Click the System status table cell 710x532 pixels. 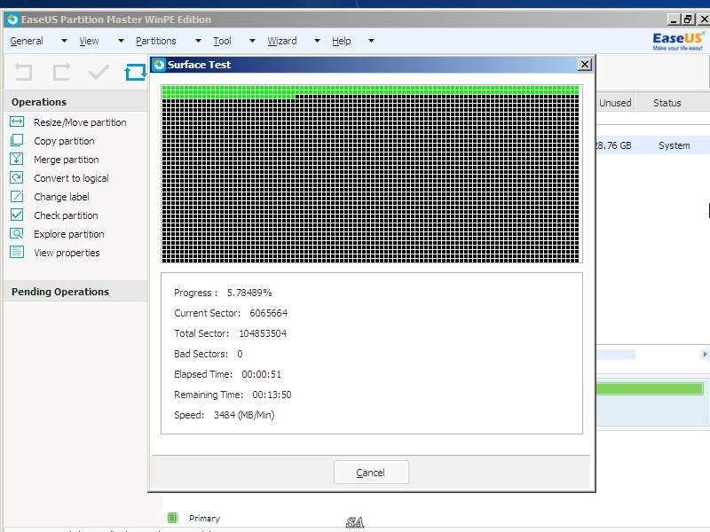(x=674, y=145)
